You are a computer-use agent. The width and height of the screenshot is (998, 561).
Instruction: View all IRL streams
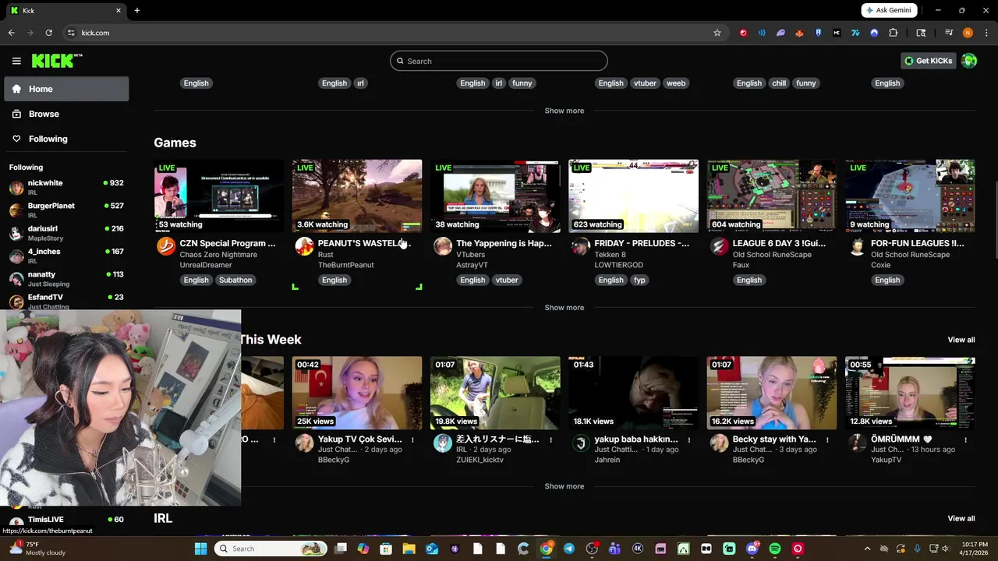point(961,518)
